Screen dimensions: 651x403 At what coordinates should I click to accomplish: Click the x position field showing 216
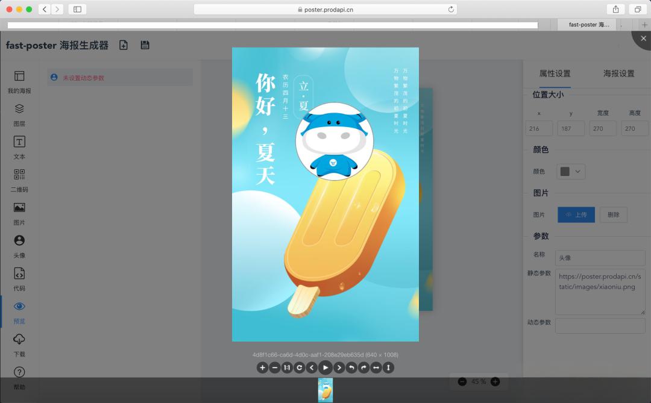[539, 129]
